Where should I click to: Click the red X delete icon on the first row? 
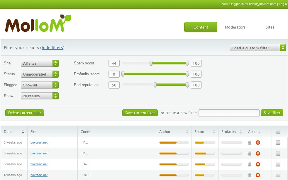(x=257, y=142)
